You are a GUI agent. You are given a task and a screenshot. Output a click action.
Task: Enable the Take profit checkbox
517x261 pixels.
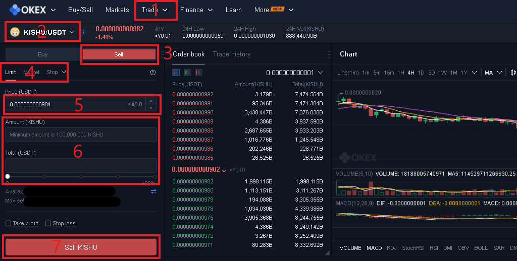tap(8, 224)
